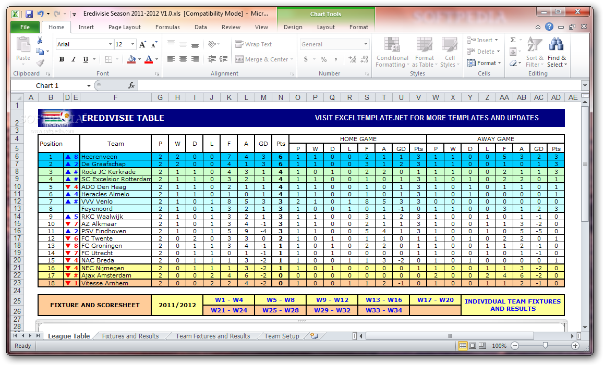Open the Team Setup sheet tab
The height and width of the screenshot is (366, 604).
pos(282,336)
